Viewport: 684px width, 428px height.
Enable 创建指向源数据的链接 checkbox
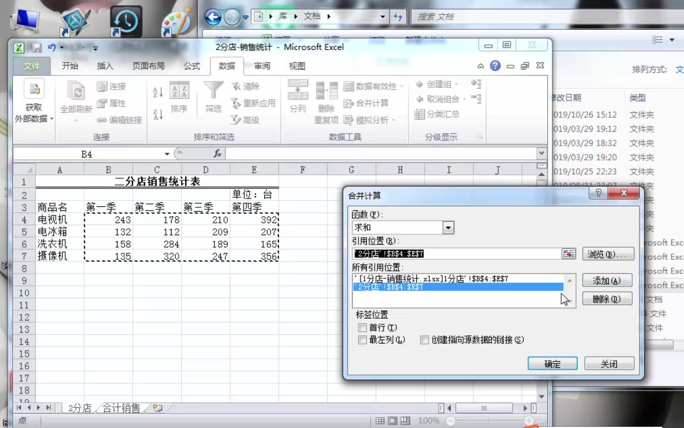(x=425, y=339)
